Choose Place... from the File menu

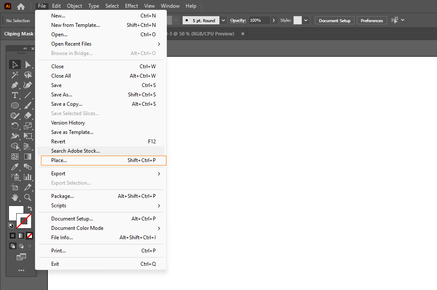(x=103, y=160)
